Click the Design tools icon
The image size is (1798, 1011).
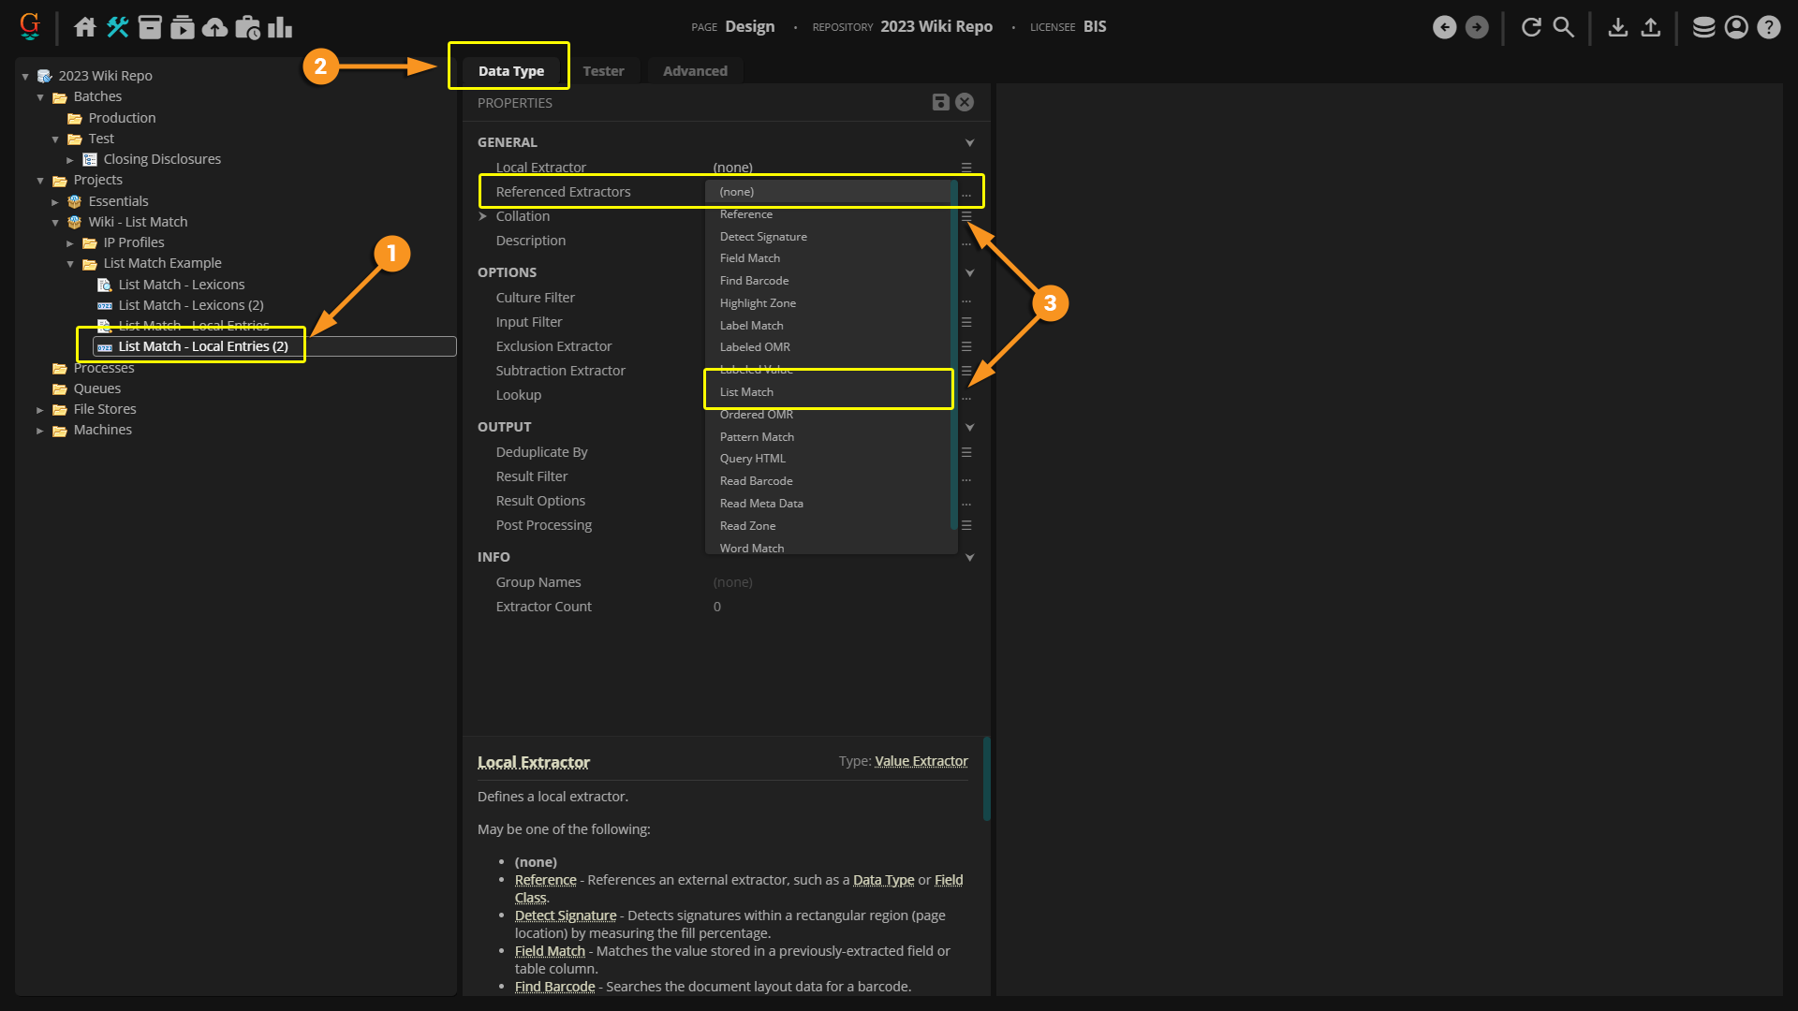[118, 27]
